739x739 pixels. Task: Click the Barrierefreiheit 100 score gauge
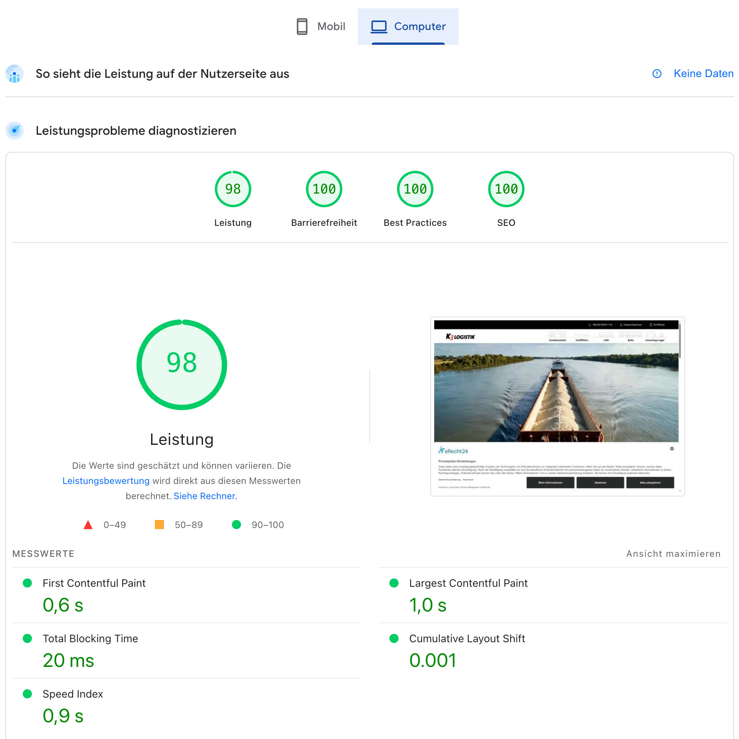click(324, 189)
